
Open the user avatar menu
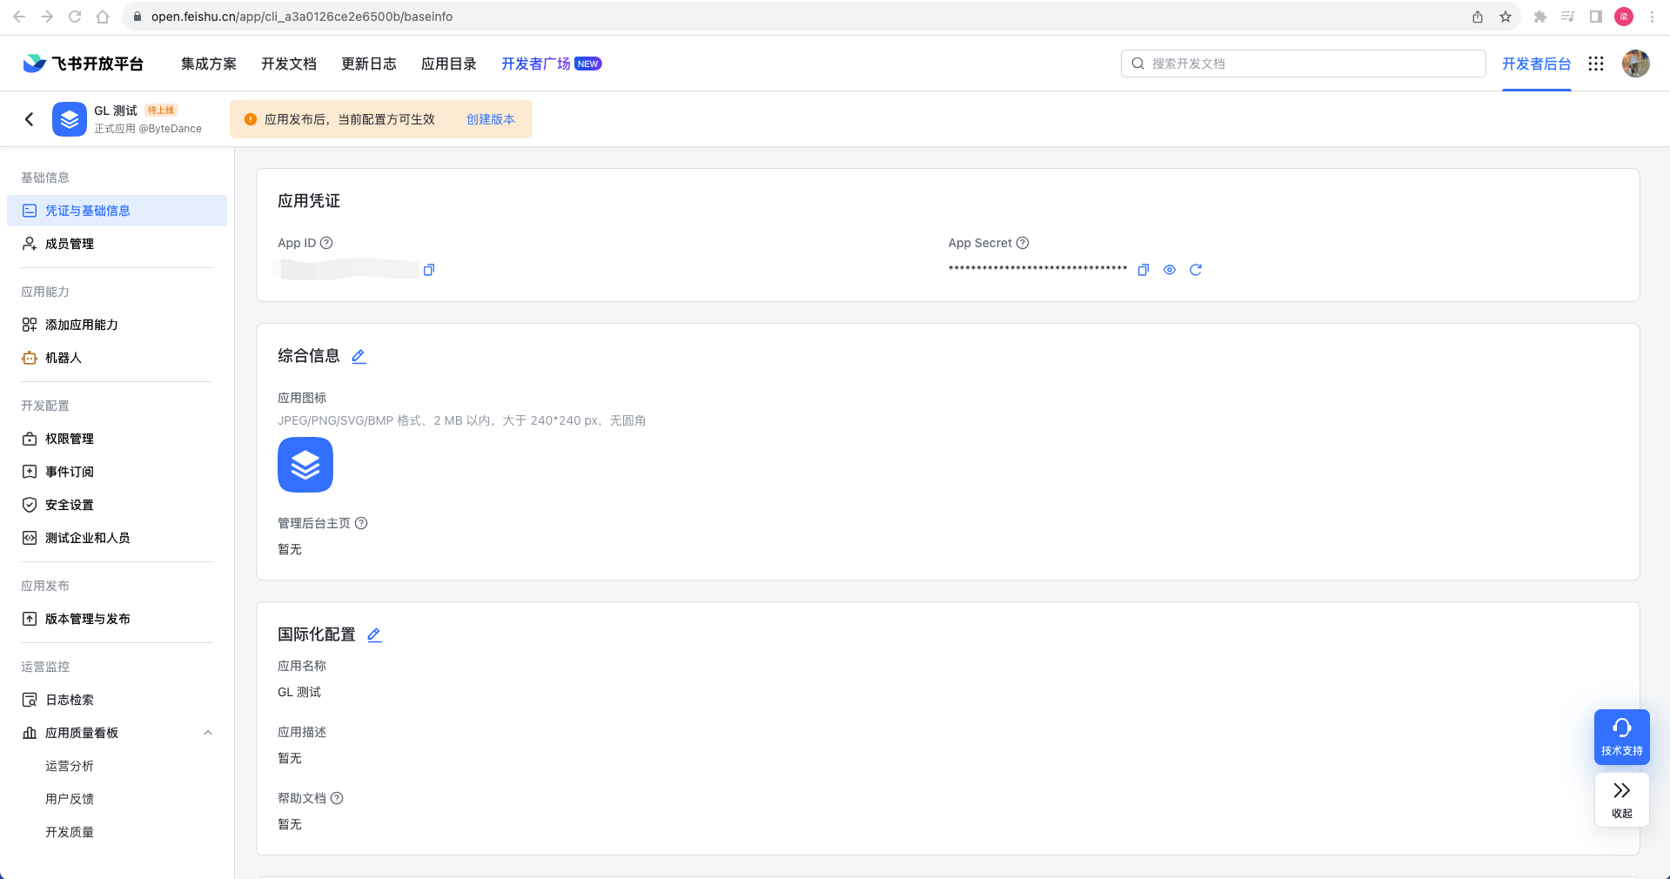tap(1636, 64)
